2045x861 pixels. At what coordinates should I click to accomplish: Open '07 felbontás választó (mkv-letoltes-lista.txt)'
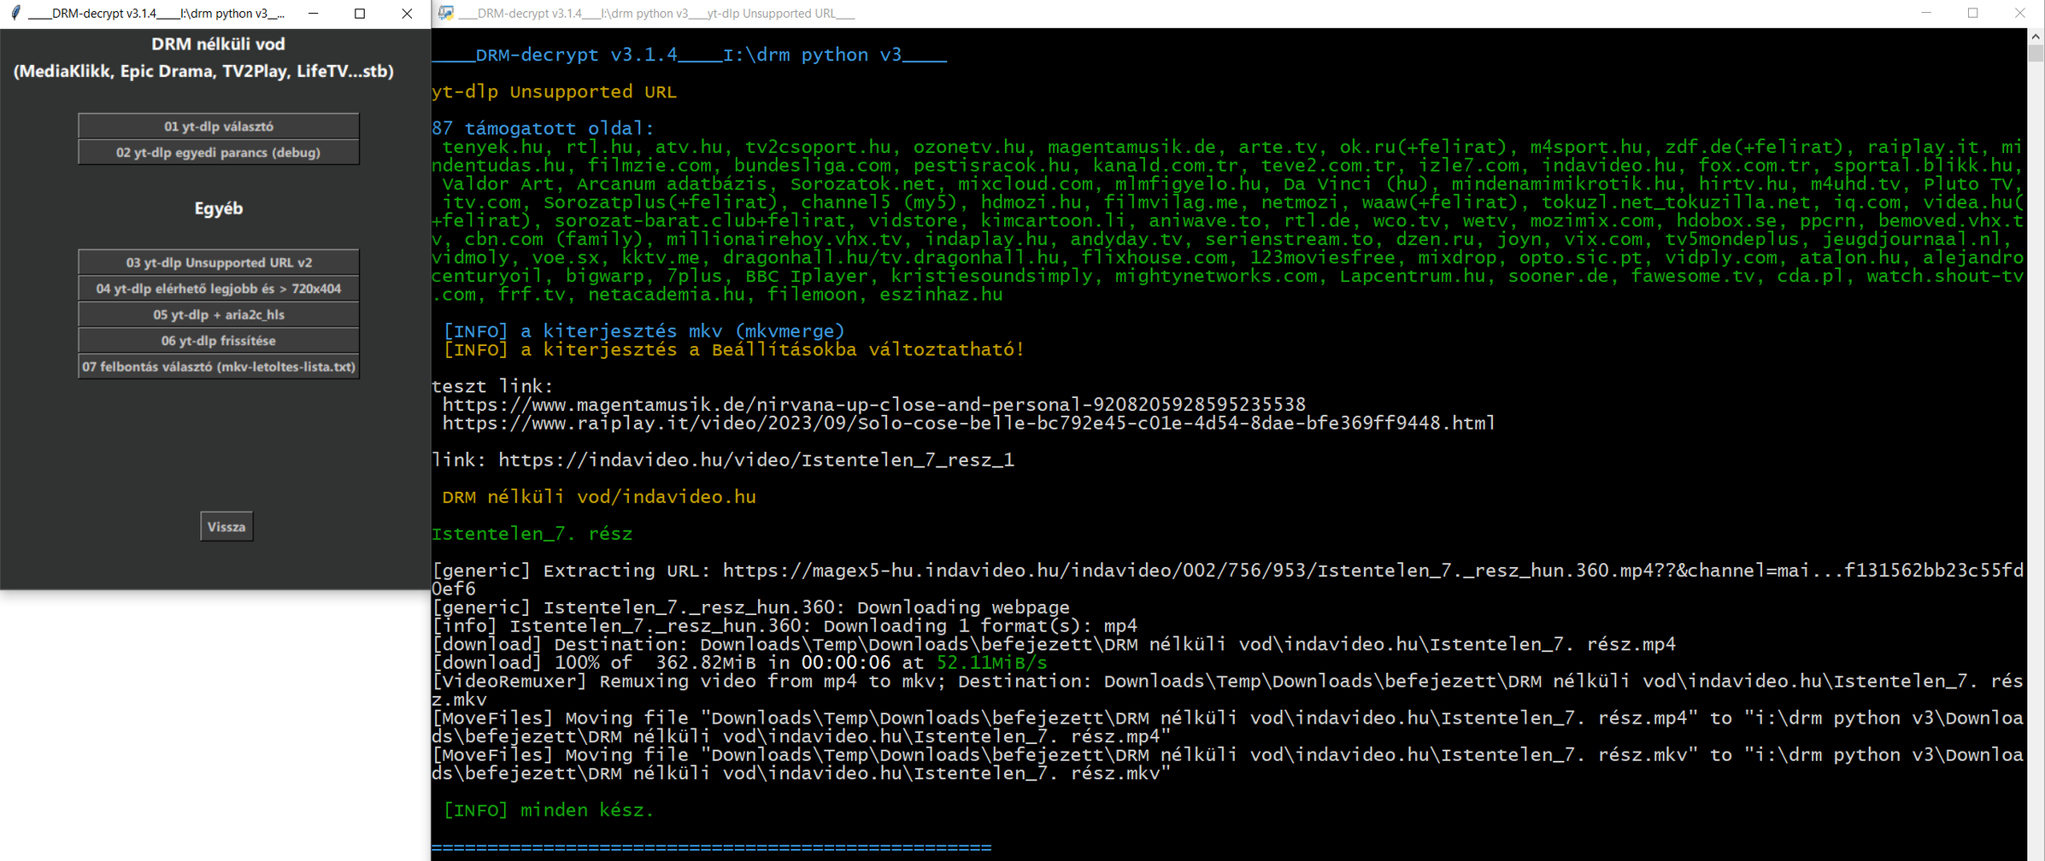click(x=218, y=366)
